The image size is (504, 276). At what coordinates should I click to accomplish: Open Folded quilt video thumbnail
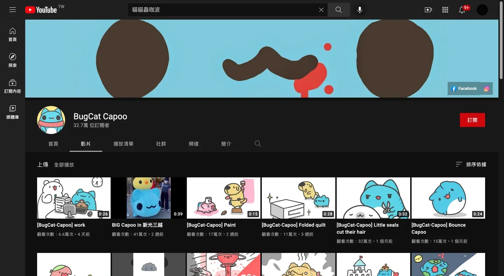(x=299, y=198)
